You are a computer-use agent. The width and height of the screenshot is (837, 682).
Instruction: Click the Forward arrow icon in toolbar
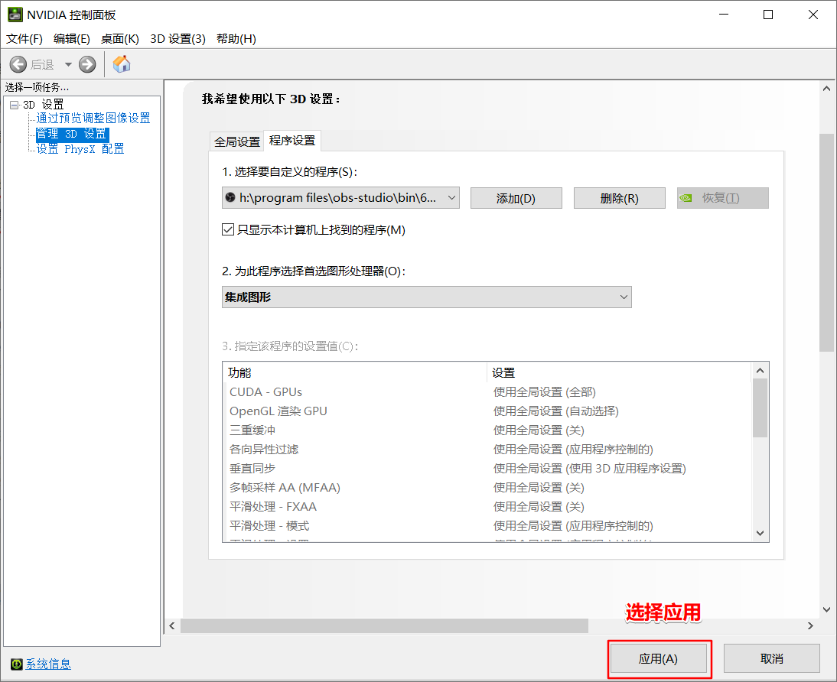point(87,64)
